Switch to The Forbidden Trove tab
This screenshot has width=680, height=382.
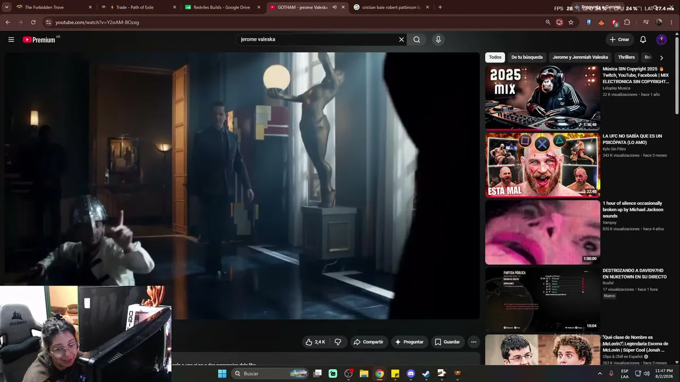53,7
